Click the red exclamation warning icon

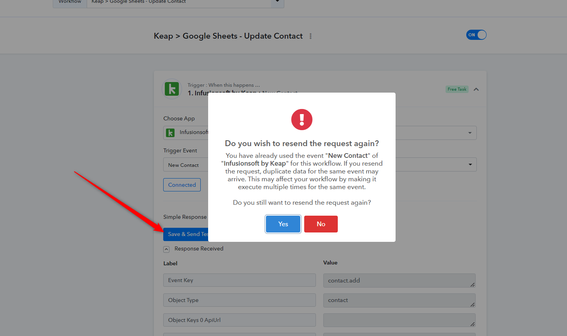coord(302,120)
